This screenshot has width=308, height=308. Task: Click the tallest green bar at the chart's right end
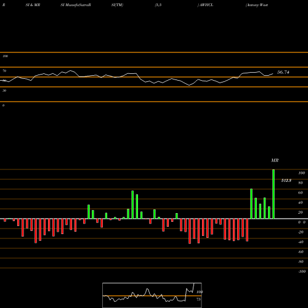[274, 194]
